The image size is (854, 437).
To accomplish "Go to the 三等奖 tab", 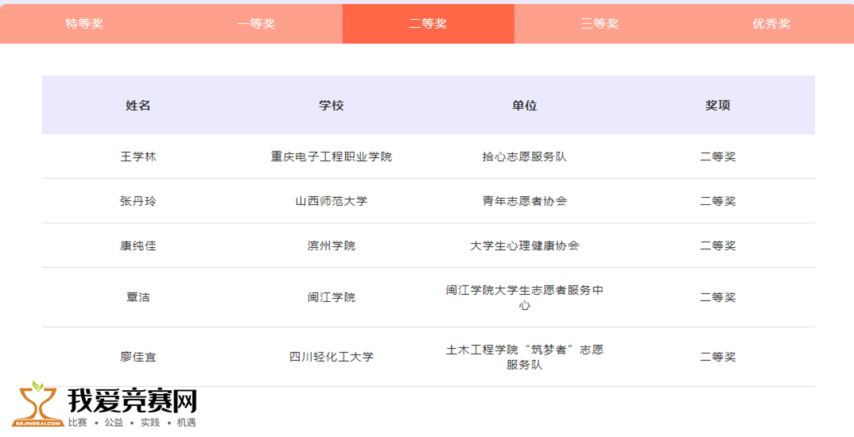I will 600,24.
